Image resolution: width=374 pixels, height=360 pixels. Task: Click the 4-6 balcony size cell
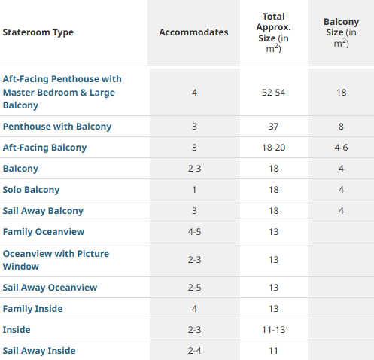tap(341, 148)
